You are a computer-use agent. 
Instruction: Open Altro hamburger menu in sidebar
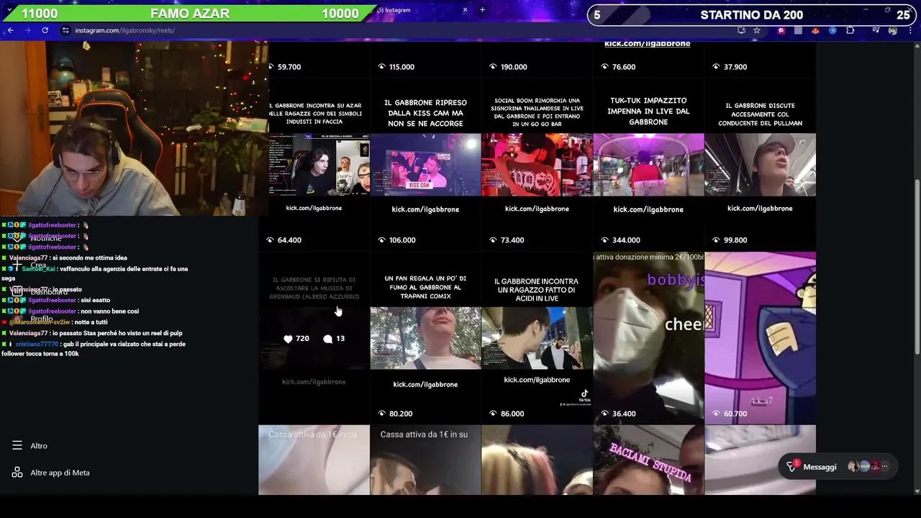click(x=30, y=446)
